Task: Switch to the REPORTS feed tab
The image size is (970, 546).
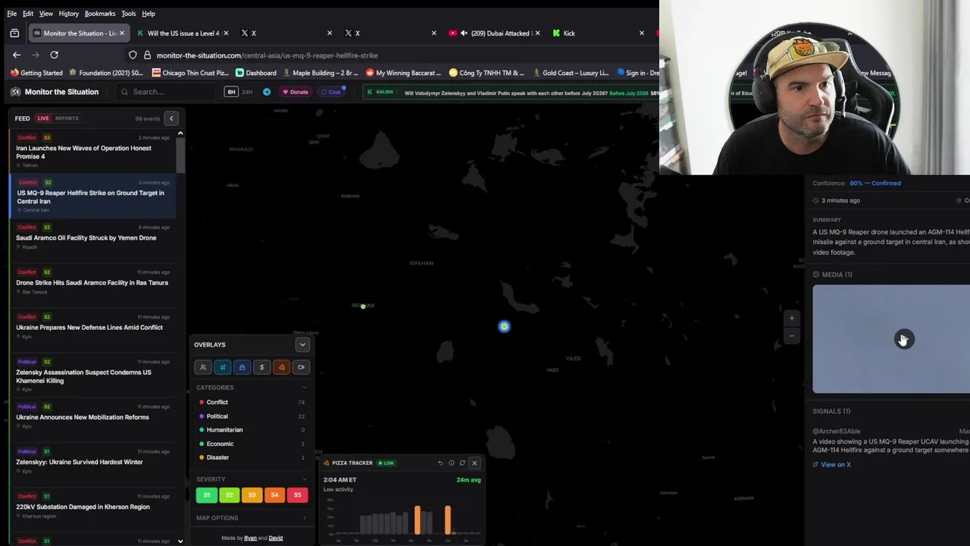Action: 67,118
